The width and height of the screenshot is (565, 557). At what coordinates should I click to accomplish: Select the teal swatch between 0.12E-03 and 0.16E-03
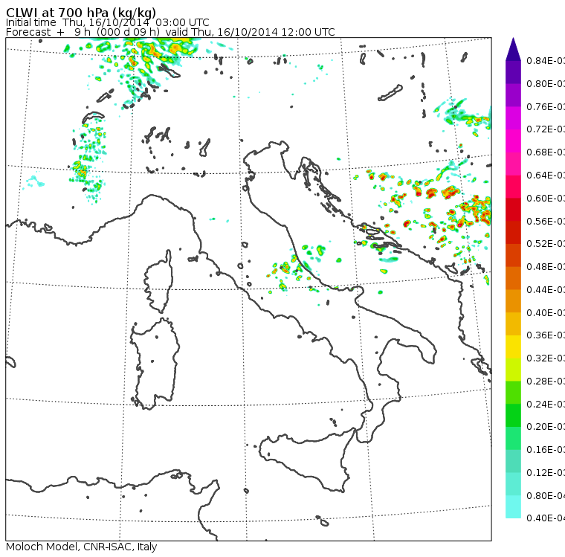pos(513,461)
